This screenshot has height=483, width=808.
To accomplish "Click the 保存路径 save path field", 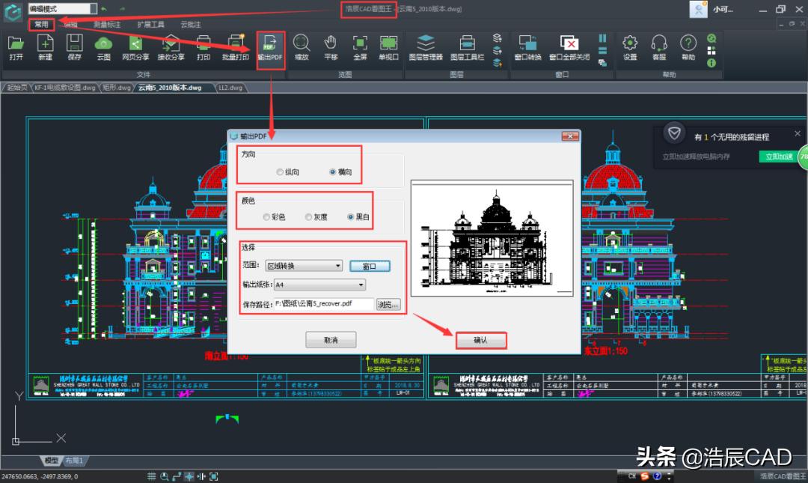I will point(322,304).
